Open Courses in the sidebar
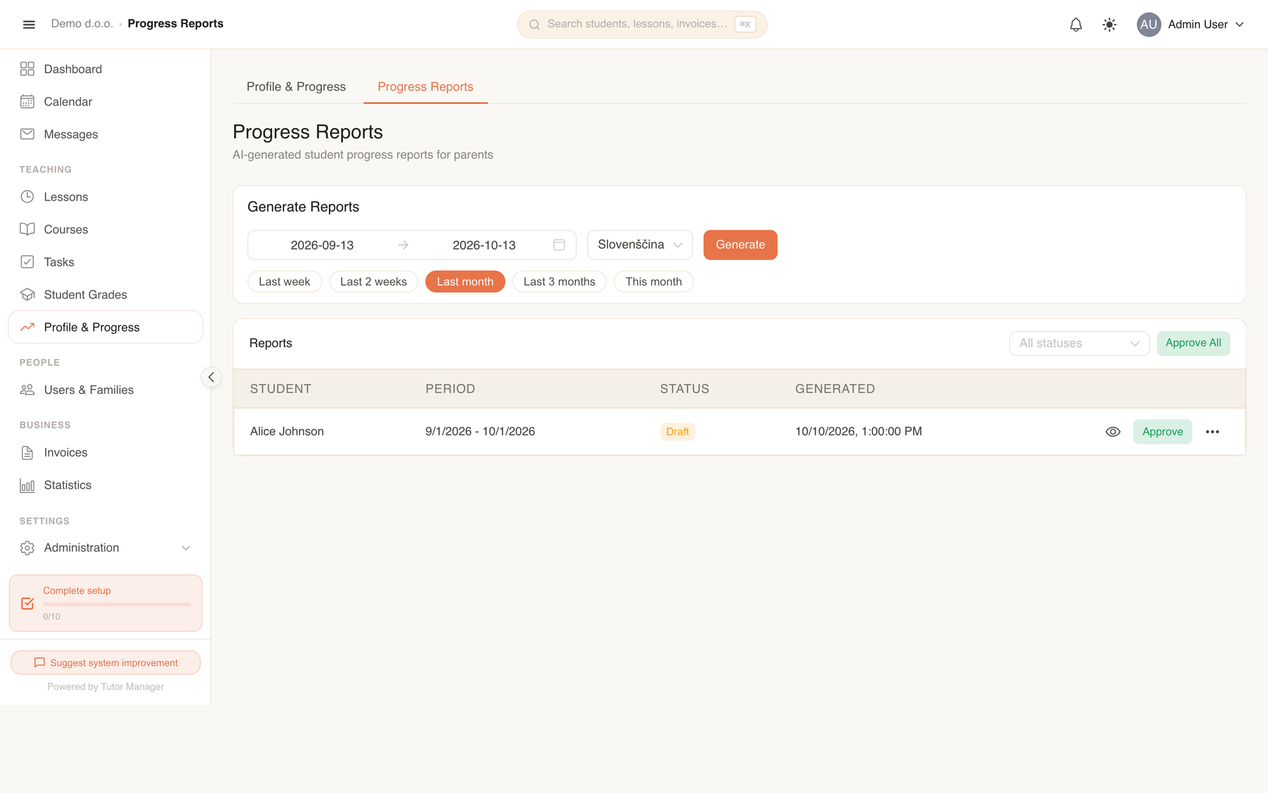 (x=105, y=230)
